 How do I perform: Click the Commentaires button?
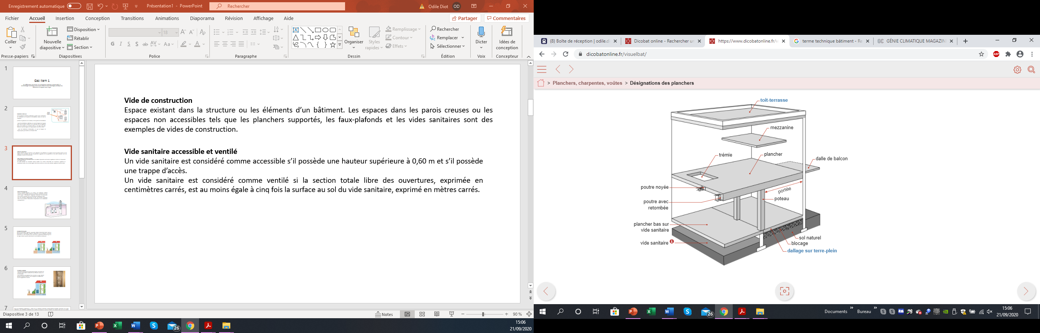(x=506, y=18)
